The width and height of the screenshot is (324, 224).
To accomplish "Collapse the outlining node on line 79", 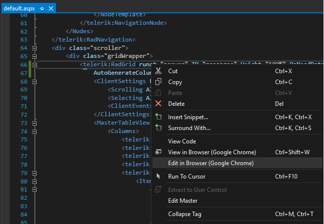I will pos(34,173).
